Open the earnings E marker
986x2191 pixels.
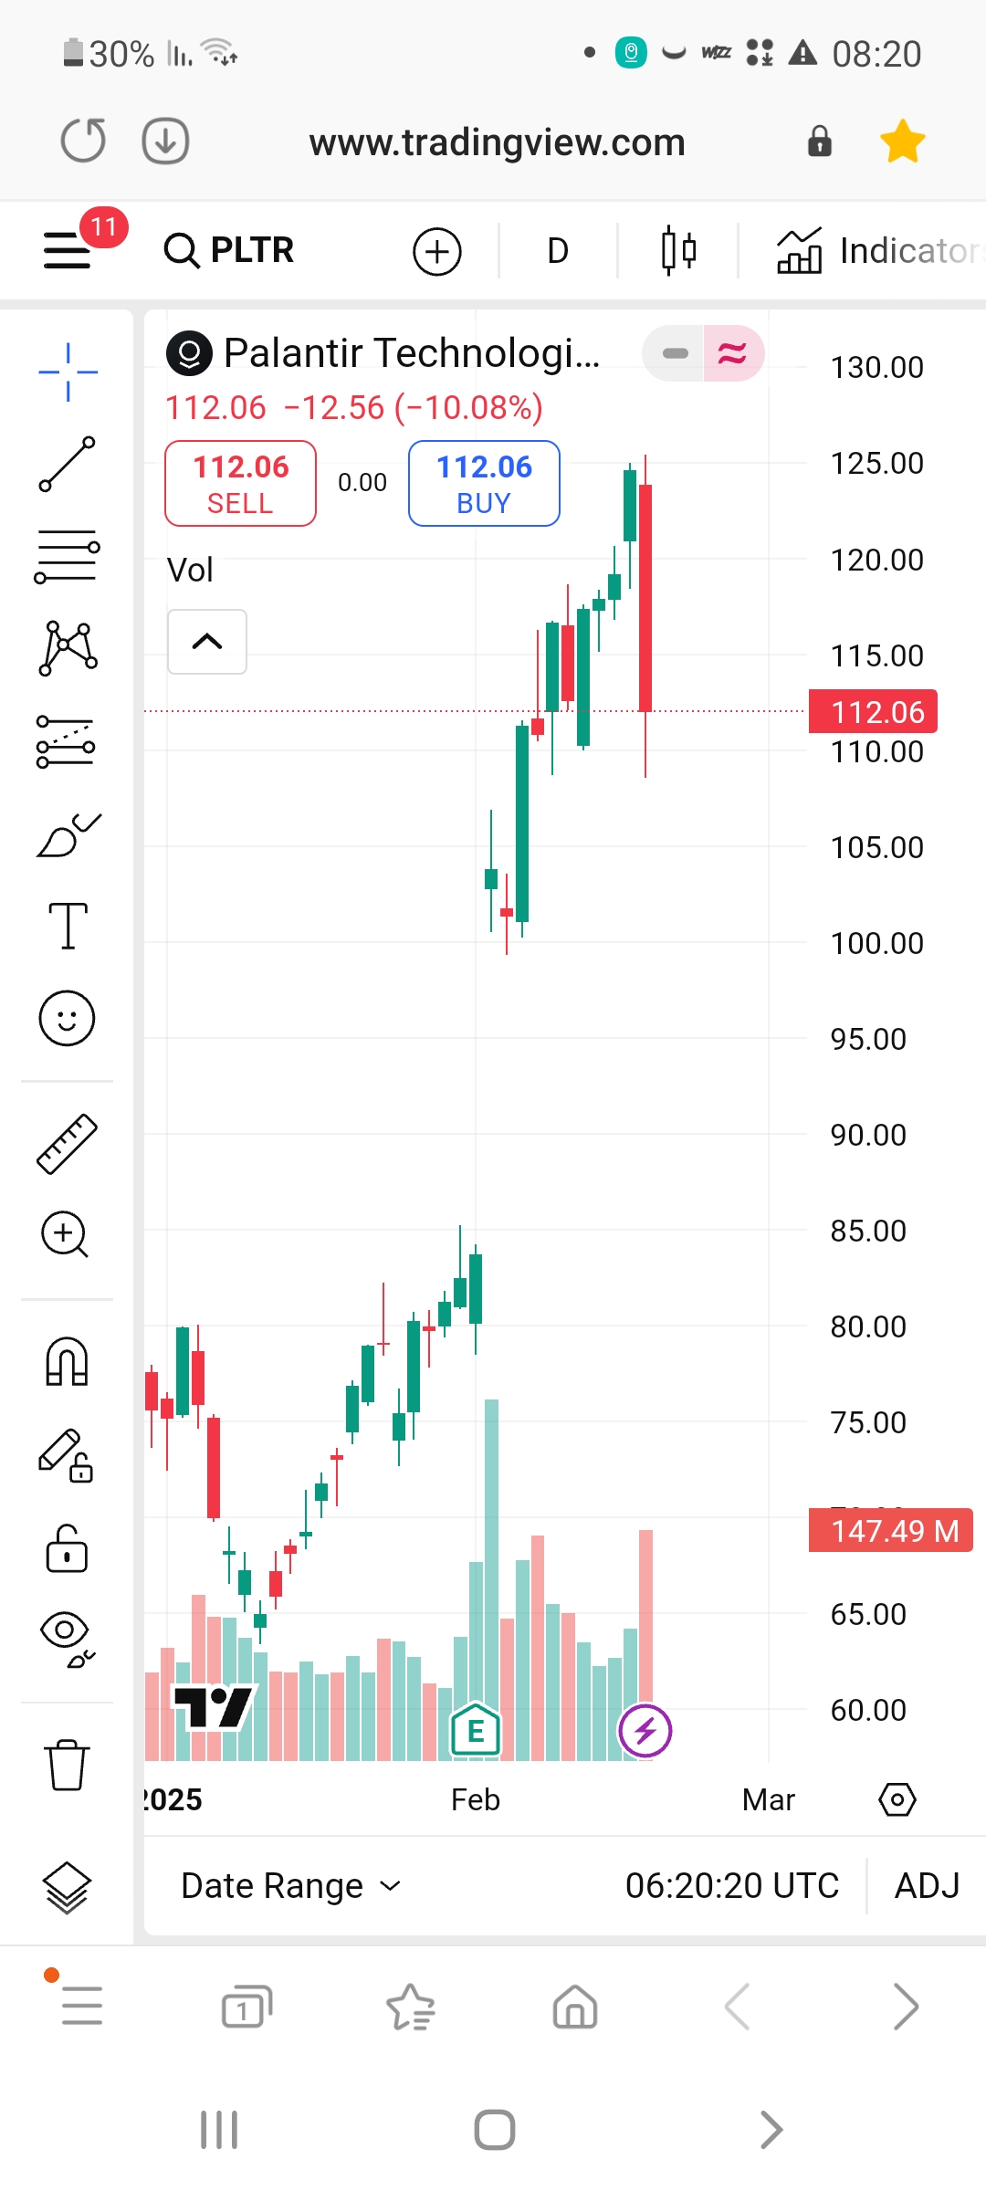[476, 1730]
